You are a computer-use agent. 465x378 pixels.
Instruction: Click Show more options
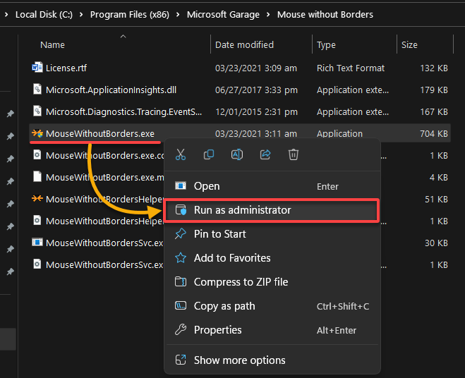click(x=272, y=360)
